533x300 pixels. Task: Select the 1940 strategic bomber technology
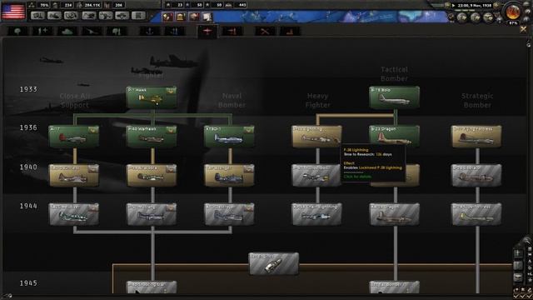476,176
